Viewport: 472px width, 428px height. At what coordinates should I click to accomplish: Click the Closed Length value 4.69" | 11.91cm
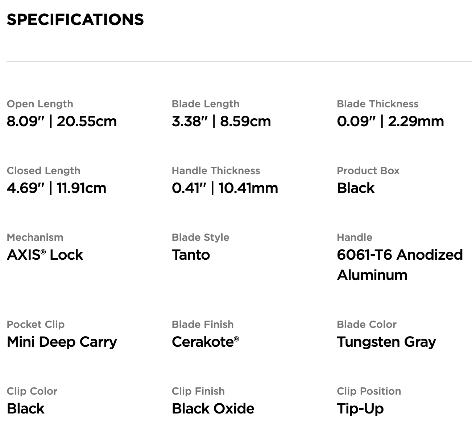[57, 188]
